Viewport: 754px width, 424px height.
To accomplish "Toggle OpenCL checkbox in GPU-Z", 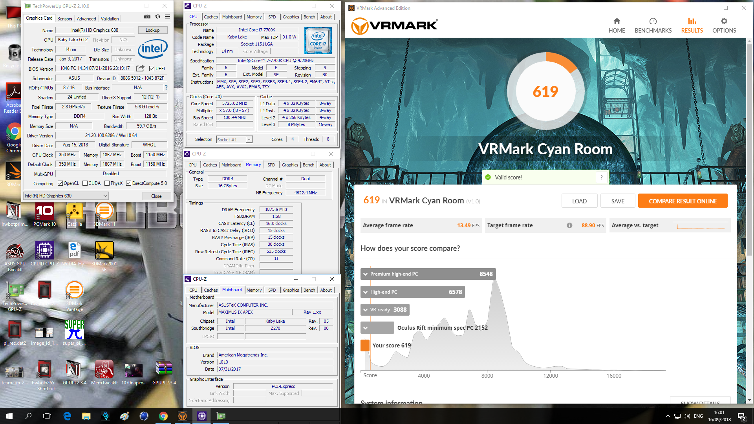I will [60, 183].
